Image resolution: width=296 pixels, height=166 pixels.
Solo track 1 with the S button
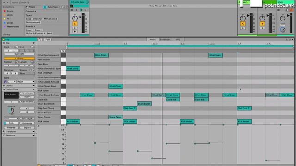click(x=75, y=28)
